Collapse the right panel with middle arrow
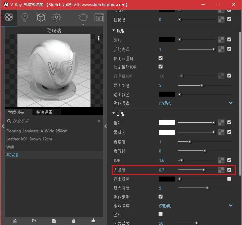The width and height of the screenshot is (242, 225). (x=105, y=126)
